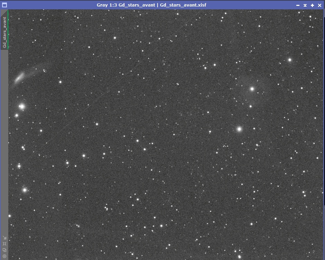Click the brightest star at the middle right
Viewport: 325px width, 260px height.
tap(239, 129)
